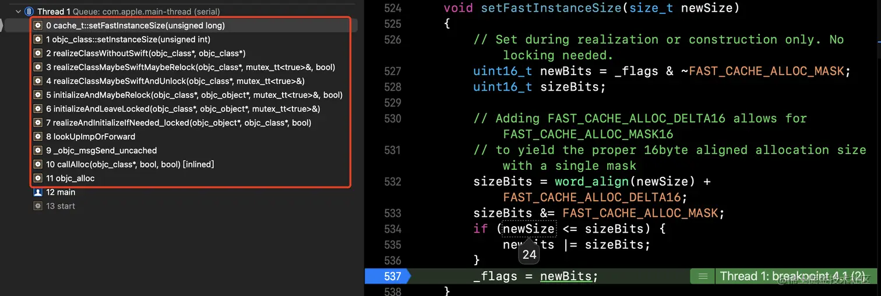Click gear icon of lookUpImpOrForward frame
Viewport: 881px width, 296px height.
click(38, 137)
